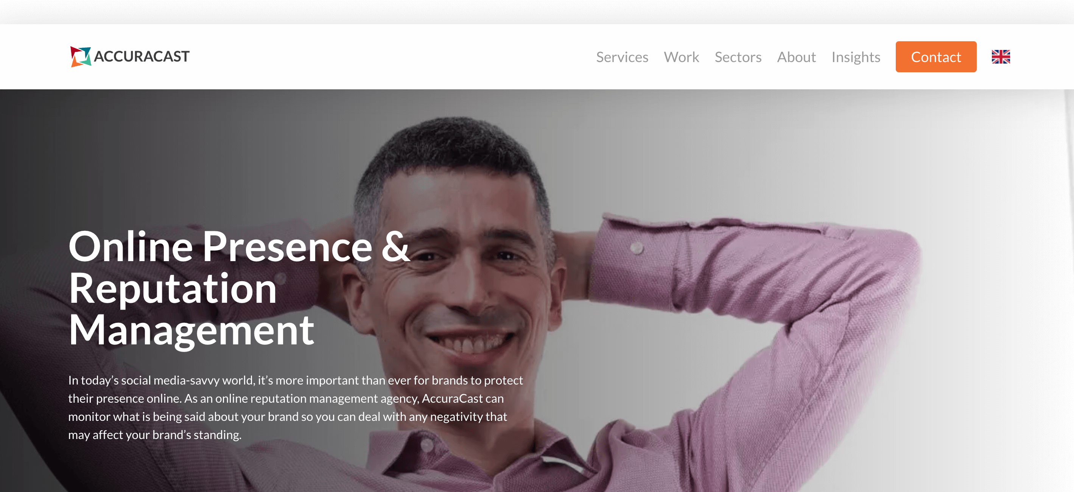Click the intro paragraph starting 'In today's'
The height and width of the screenshot is (492, 1074).
[295, 407]
